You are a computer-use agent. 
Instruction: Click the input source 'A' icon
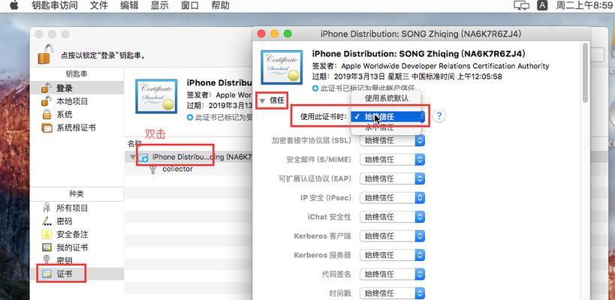(542, 5)
